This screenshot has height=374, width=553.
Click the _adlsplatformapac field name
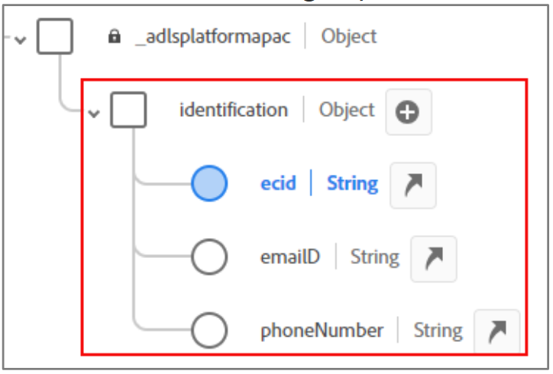coord(213,37)
